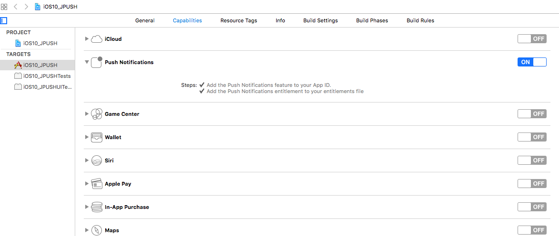559x236 pixels.
Task: Click the Apple Pay card icon
Action: click(x=97, y=184)
